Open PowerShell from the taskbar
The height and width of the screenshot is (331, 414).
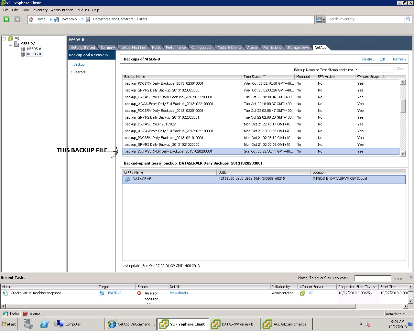click(44, 324)
